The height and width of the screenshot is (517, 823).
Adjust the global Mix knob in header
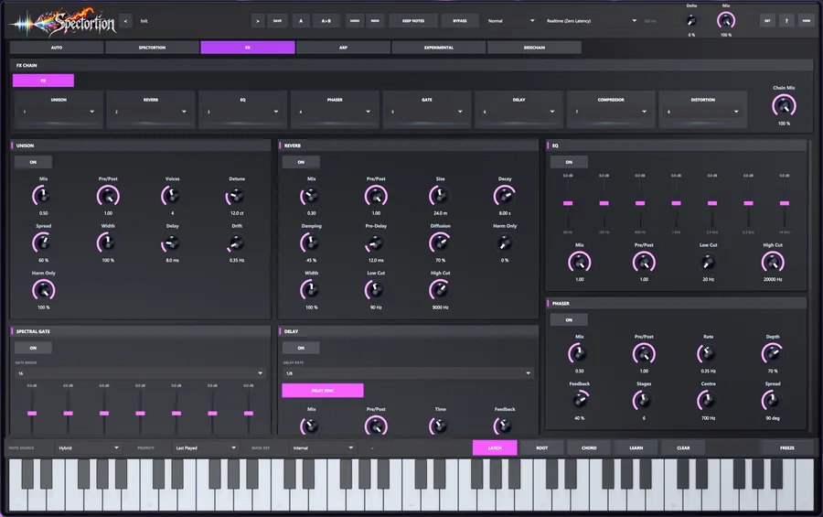(x=726, y=20)
